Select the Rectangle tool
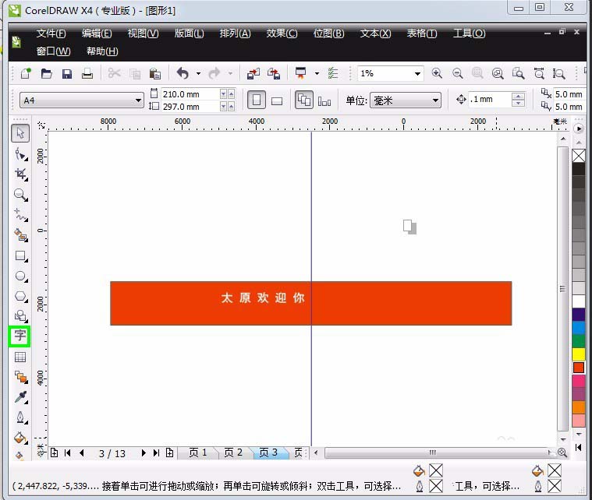The image size is (592, 500). [x=20, y=256]
